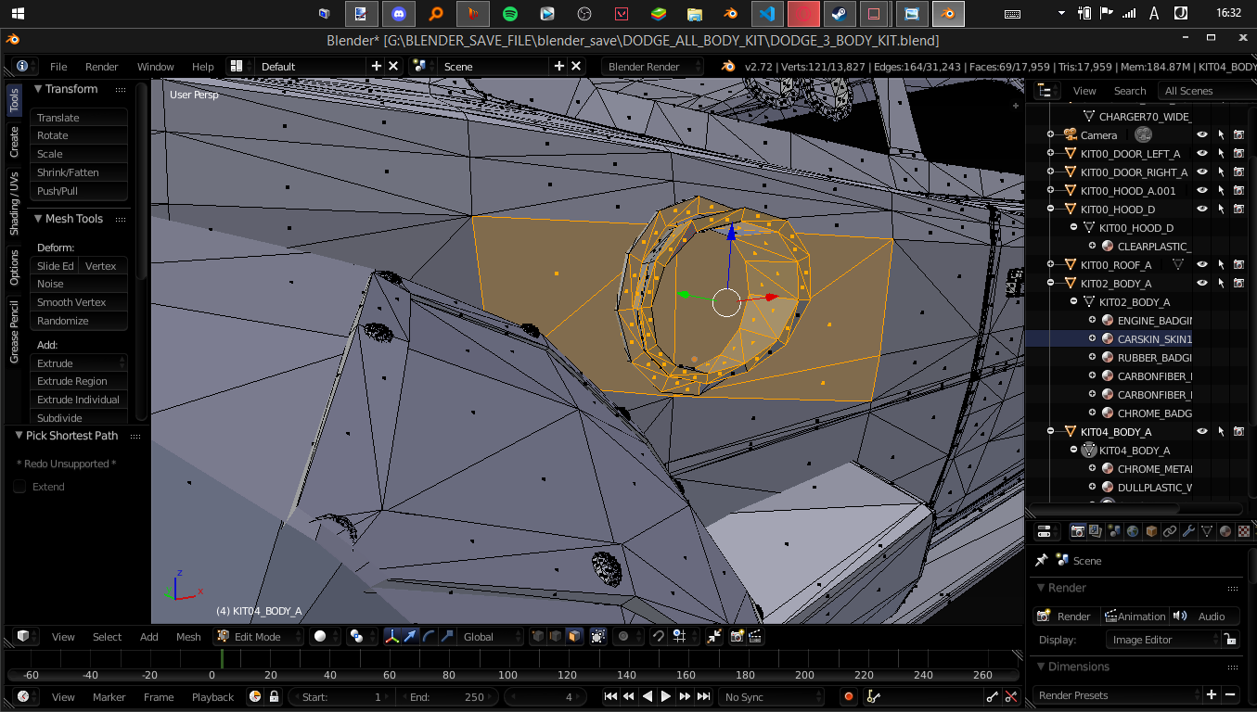Switch to vertex select mode
The width and height of the screenshot is (1257, 712).
(x=538, y=637)
